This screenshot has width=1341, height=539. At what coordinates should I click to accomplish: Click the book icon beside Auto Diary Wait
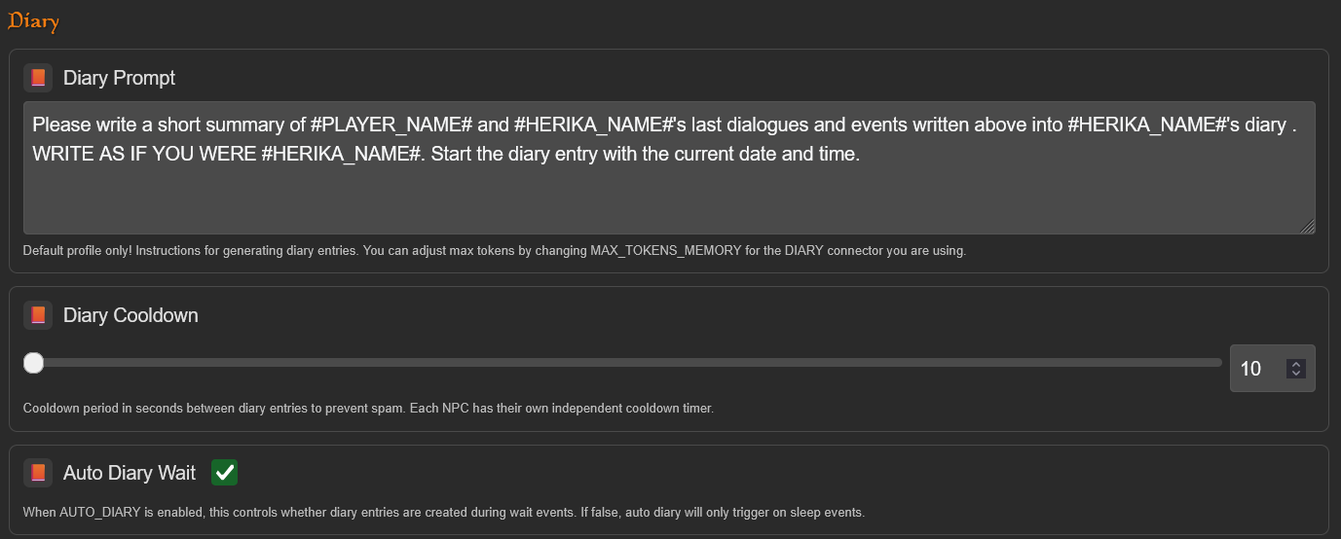38,473
